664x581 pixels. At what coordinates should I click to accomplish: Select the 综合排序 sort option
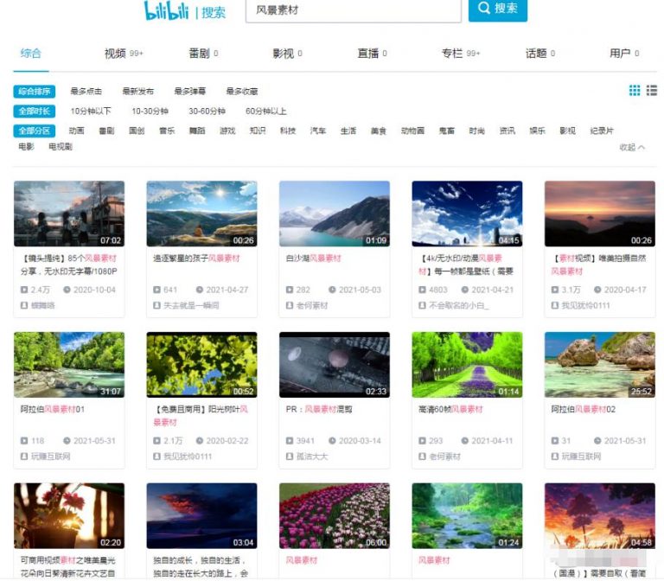(x=33, y=91)
